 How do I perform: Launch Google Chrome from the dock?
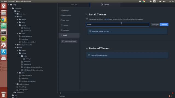pyautogui.click(x=4, y=19)
